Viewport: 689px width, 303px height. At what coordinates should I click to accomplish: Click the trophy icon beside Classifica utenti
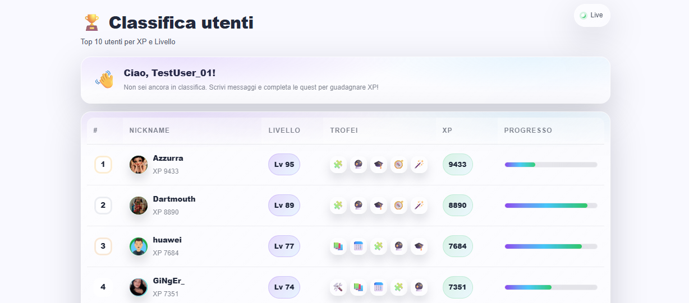pyautogui.click(x=91, y=23)
